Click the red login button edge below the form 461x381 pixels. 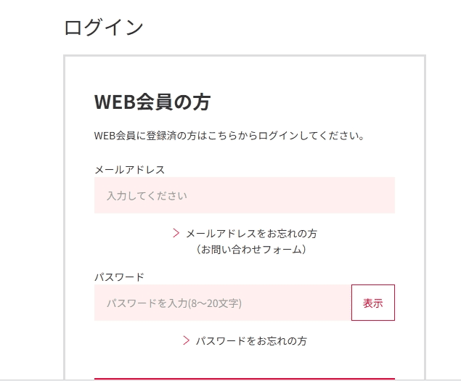[245, 379]
